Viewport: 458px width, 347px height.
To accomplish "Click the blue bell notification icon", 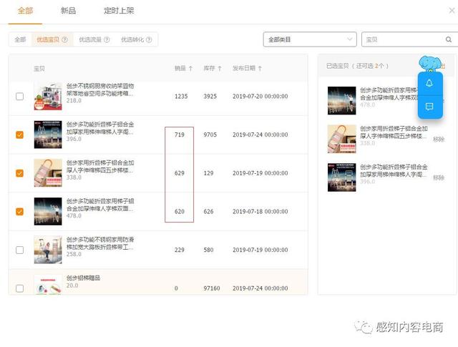I will 429,83.
